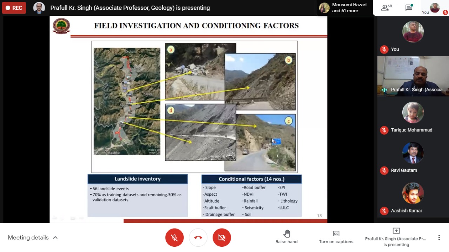449x252 pixels.
Task: Unmute the microphone button
Action: point(174,238)
